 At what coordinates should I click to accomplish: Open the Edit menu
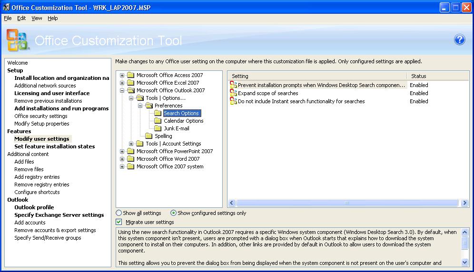21,18
